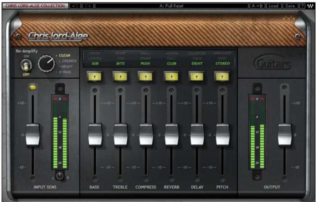Select the HEAVY amp mode
The width and height of the screenshot is (316, 202).
pyautogui.click(x=67, y=66)
